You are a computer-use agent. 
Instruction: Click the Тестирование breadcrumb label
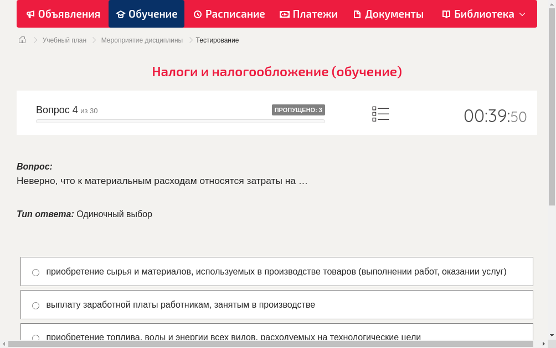coord(217,40)
